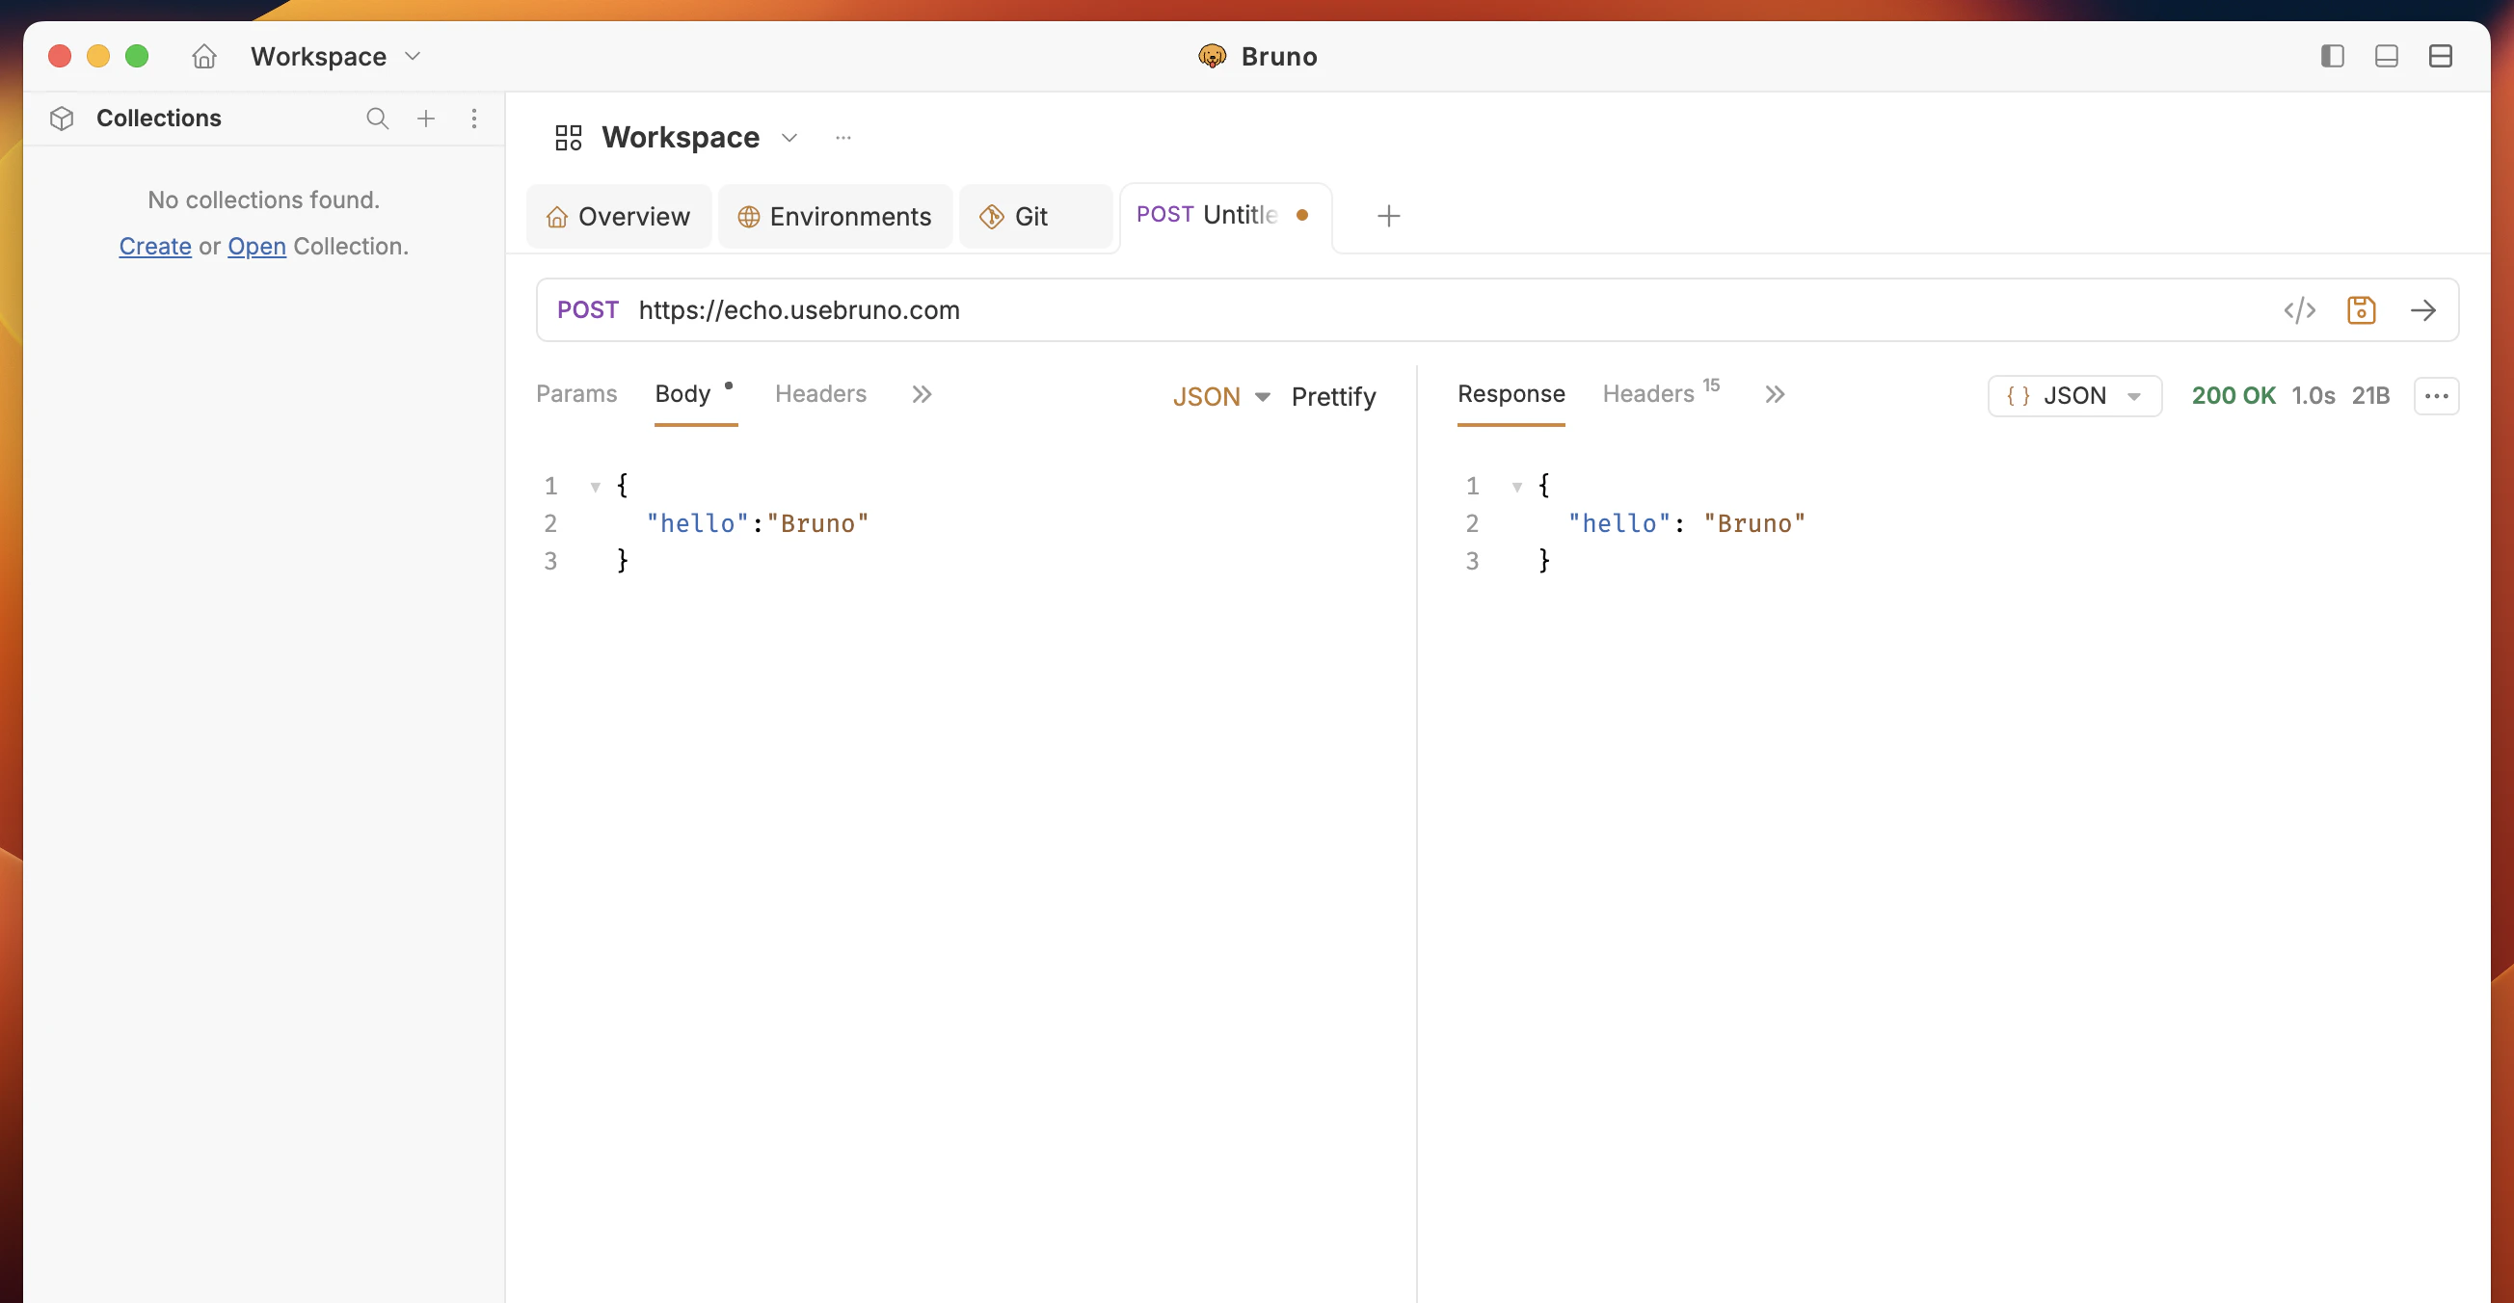This screenshot has height=1303, width=2514.
Task: Open the response more-options ellipsis button
Action: pyautogui.click(x=2436, y=395)
